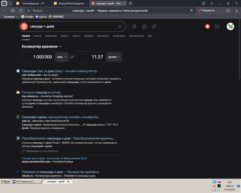The image size is (241, 193).
Task: Expand the Конвертер времени chevron
Action: tap(60, 47)
